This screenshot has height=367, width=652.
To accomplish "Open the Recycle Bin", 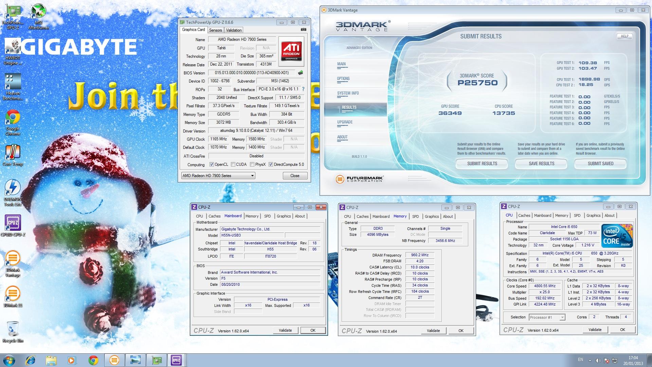I will point(13,332).
